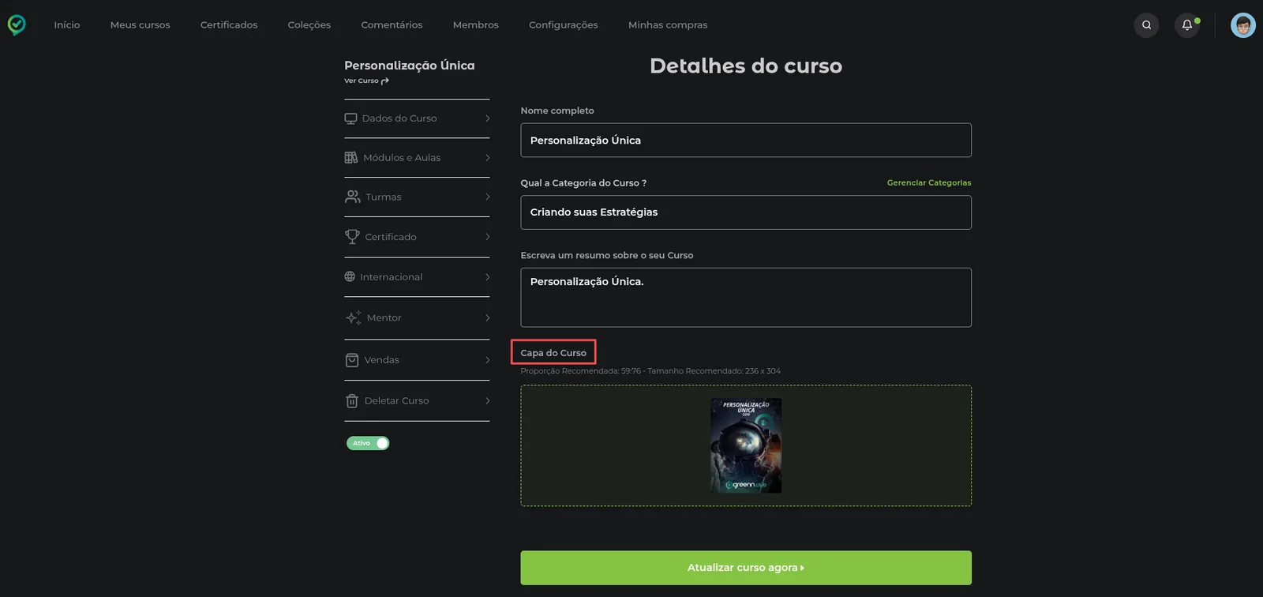Open the Dados do Curso section
This screenshot has width=1263, height=597.
pos(418,118)
